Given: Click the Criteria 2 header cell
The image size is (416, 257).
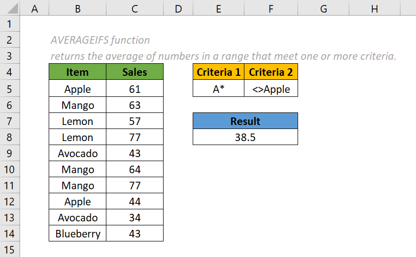Looking at the screenshot, I should click(270, 72).
